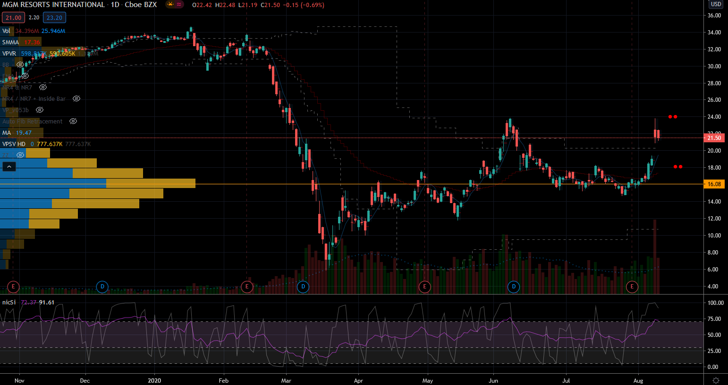The image size is (728, 385).
Task: Click the pink wavy-lines icon beside the sun
Action: pyautogui.click(x=179, y=5)
